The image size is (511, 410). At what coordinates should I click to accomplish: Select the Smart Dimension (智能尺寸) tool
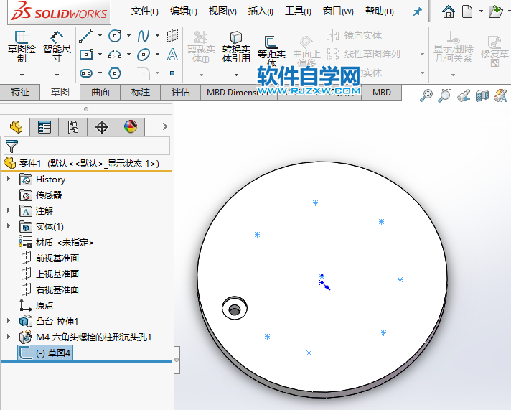57,45
